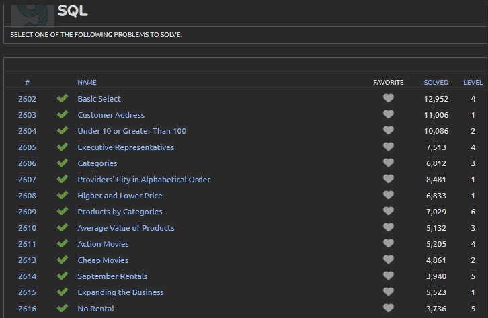Image resolution: width=488 pixels, height=318 pixels.
Task: Sort by LEVEL column header
Action: pos(473,83)
